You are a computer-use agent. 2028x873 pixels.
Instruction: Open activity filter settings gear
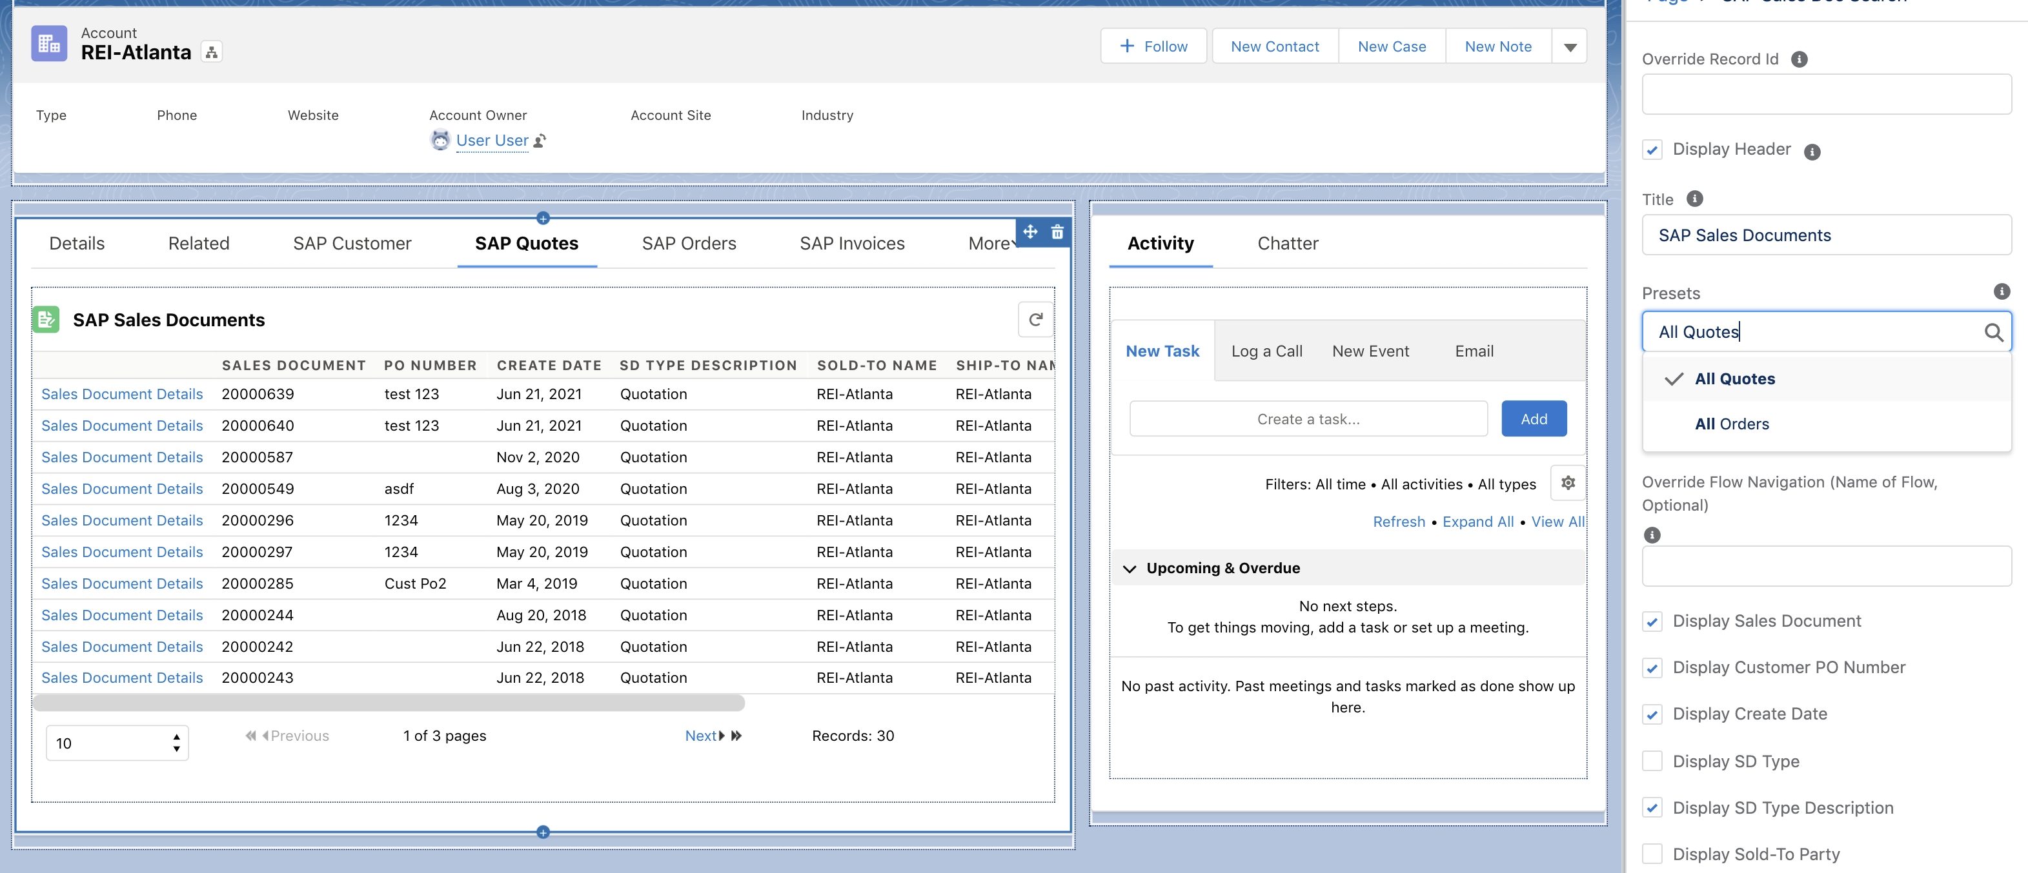pyautogui.click(x=1567, y=483)
